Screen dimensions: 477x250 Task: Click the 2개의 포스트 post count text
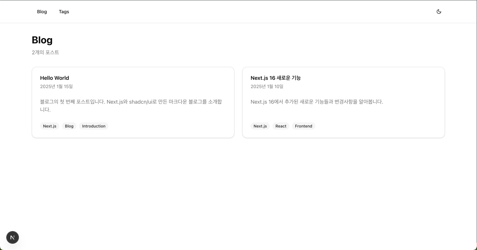[x=45, y=52]
